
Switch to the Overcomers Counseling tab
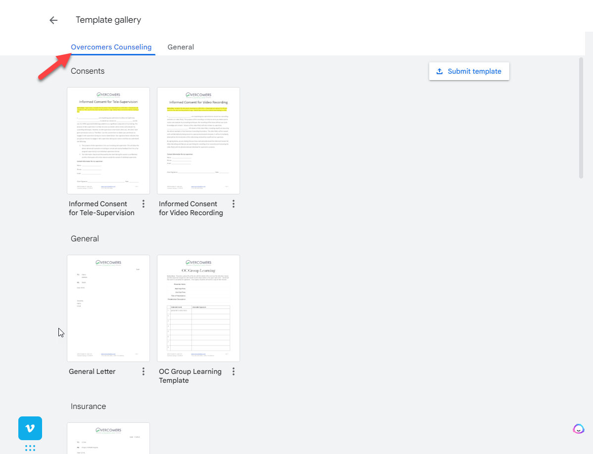pos(111,47)
